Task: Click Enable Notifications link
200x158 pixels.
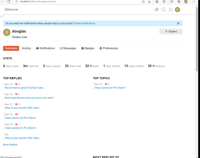Action: tap(84, 23)
